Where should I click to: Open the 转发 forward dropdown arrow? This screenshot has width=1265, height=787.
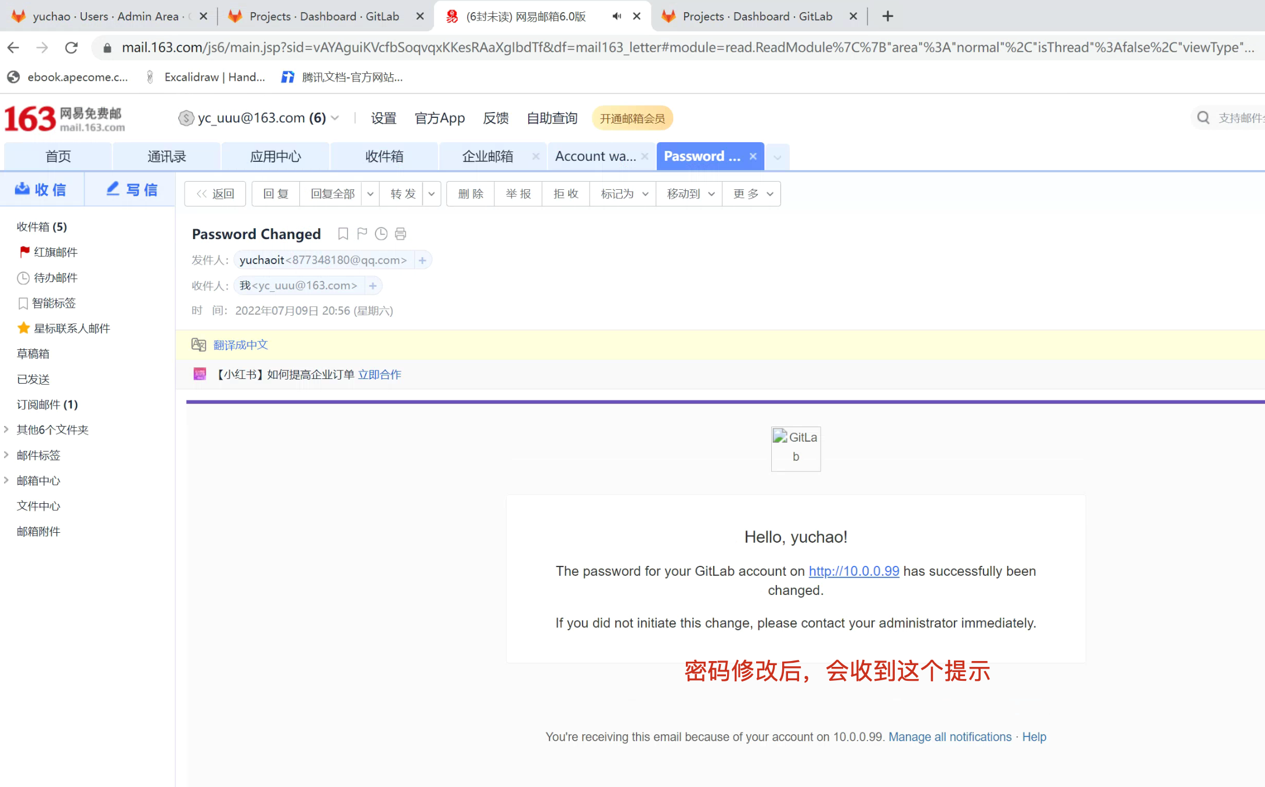tap(431, 194)
